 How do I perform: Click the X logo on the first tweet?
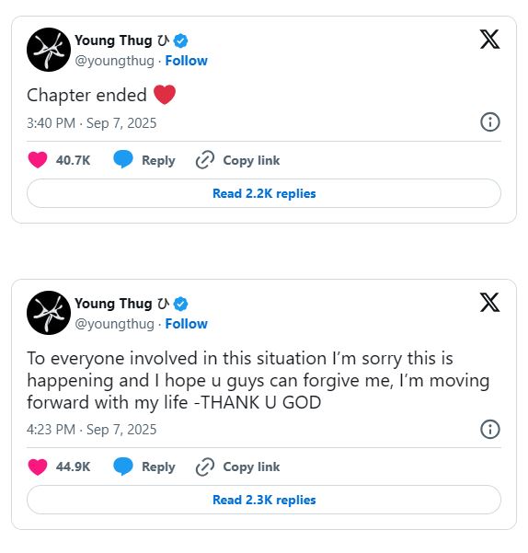[489, 39]
